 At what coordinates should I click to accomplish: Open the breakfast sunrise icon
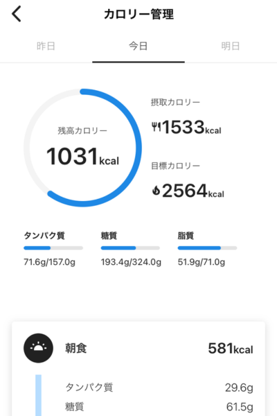click(39, 348)
